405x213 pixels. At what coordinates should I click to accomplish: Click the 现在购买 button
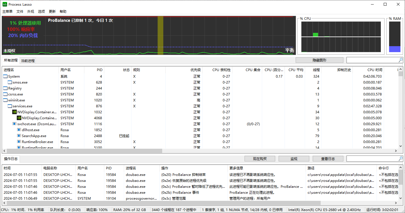click(260, 159)
